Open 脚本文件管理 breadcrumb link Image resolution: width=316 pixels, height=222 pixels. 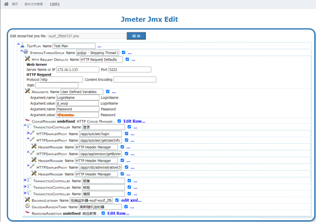click(x=34, y=4)
